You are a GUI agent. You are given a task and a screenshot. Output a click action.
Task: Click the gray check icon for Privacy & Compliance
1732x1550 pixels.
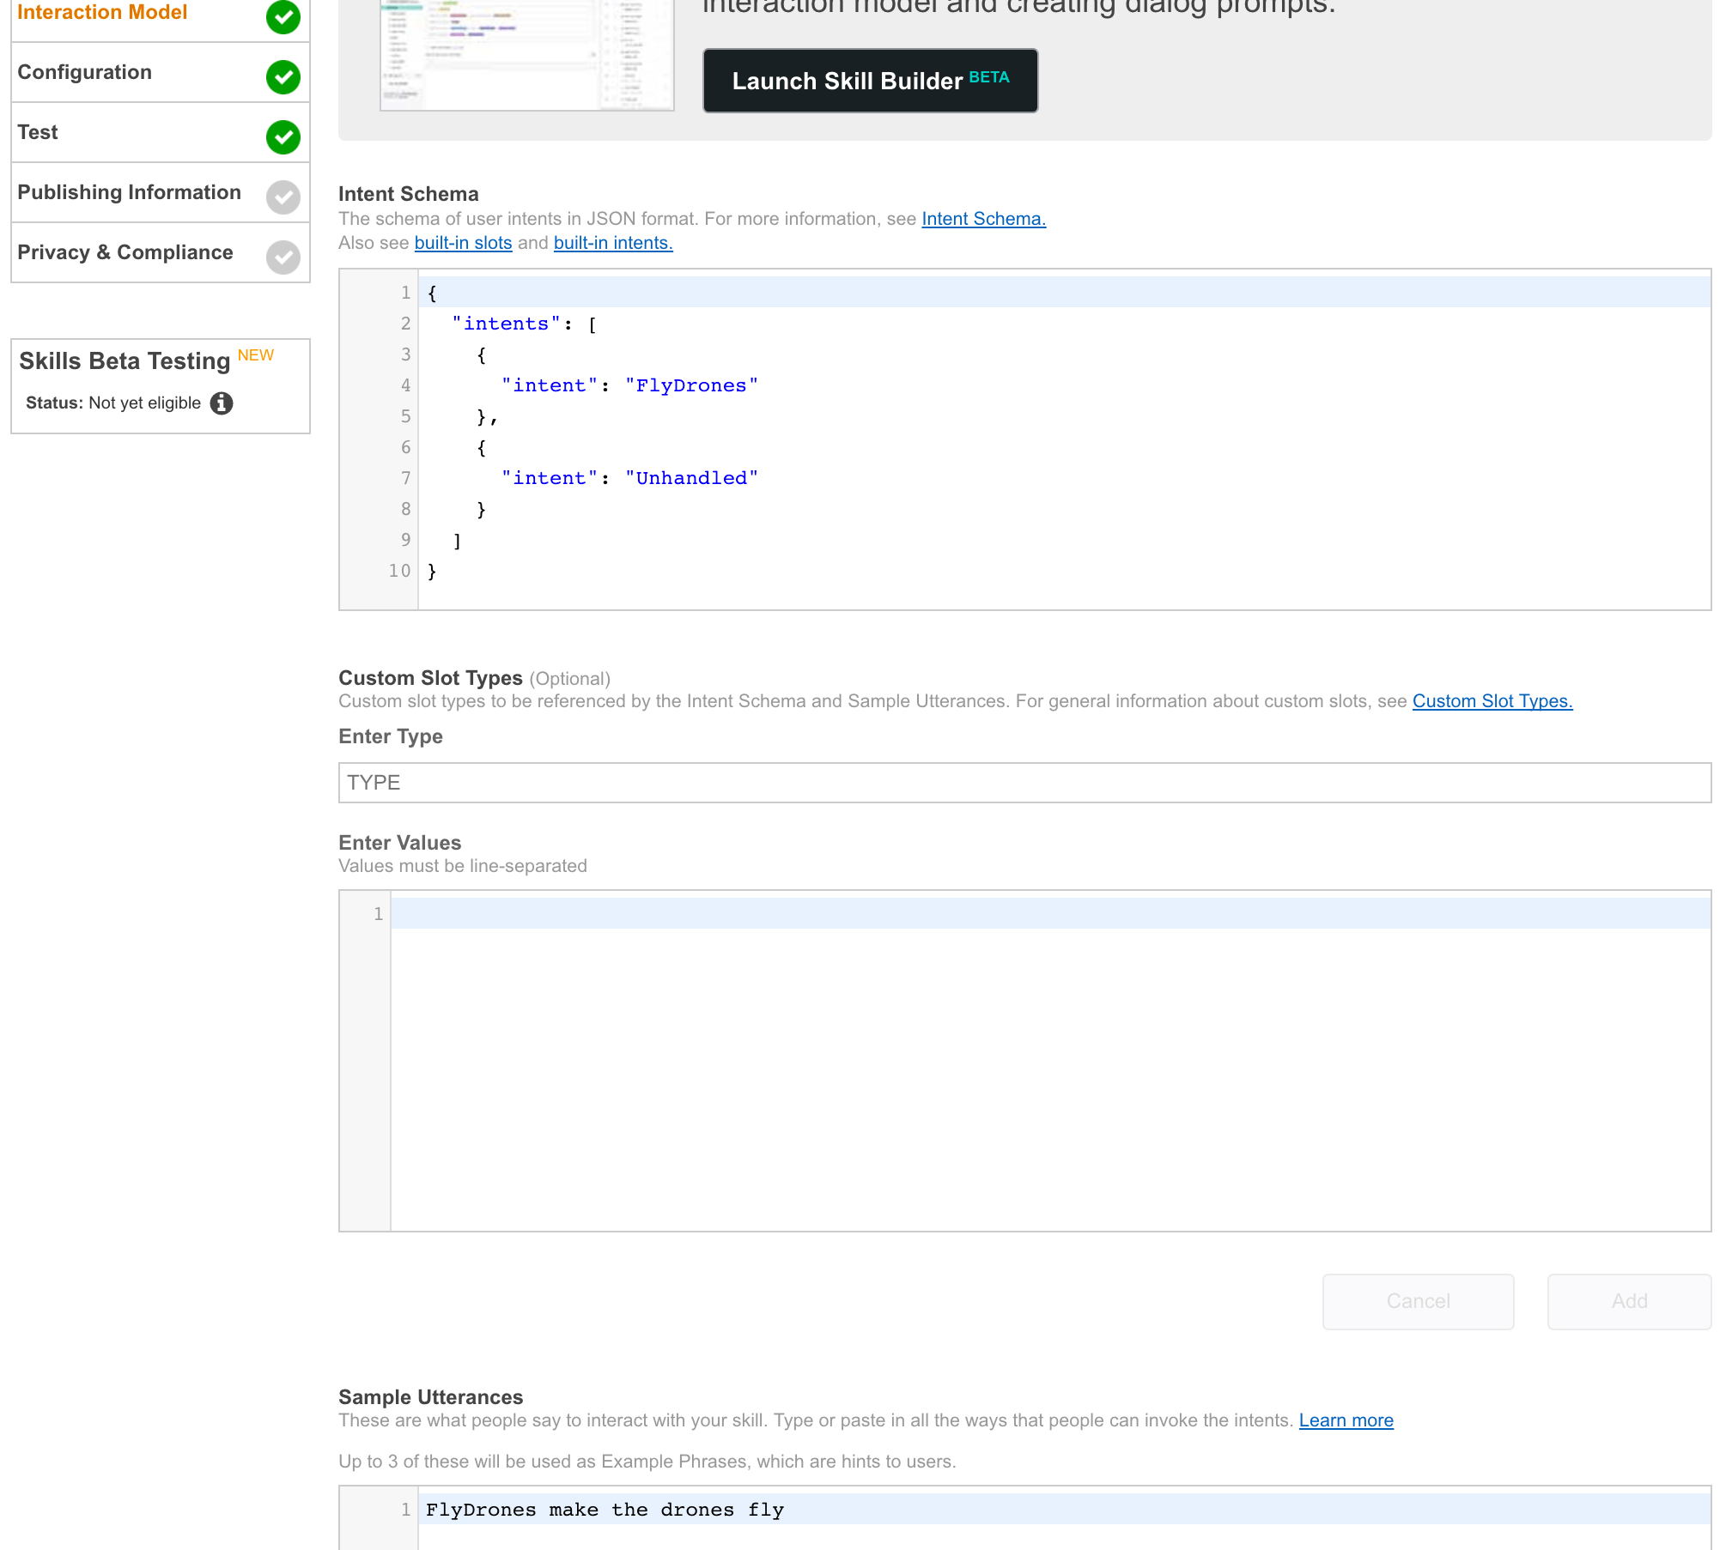[x=283, y=257]
